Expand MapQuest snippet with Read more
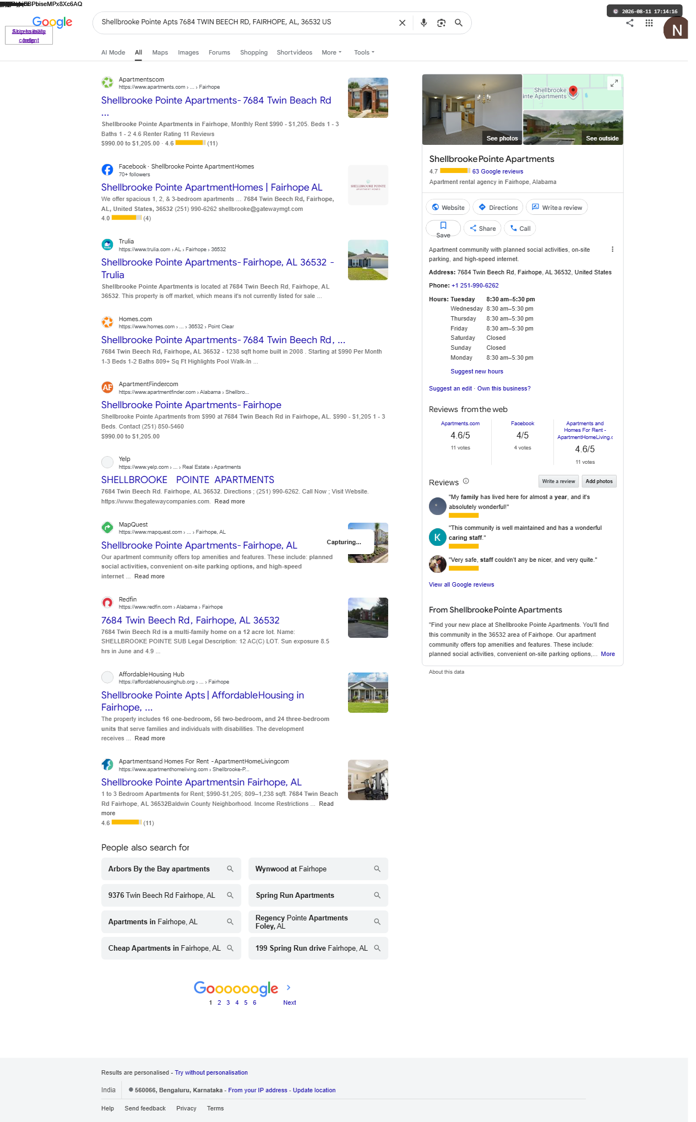The width and height of the screenshot is (696, 1122). pos(149,576)
